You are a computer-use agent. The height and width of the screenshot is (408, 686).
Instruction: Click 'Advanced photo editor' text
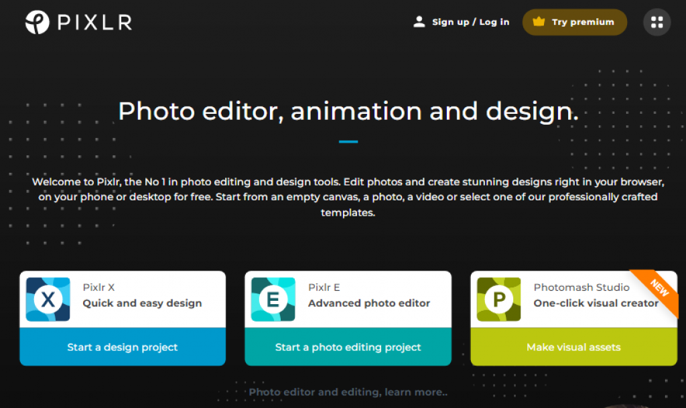(369, 303)
